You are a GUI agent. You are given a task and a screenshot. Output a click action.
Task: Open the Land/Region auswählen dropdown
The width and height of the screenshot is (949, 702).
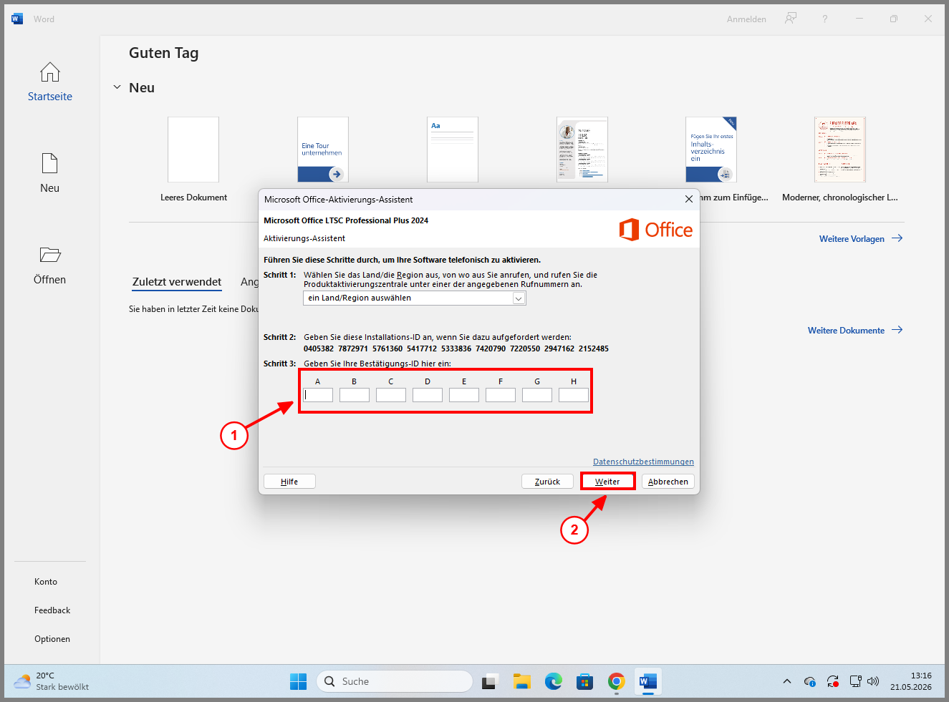(x=415, y=298)
